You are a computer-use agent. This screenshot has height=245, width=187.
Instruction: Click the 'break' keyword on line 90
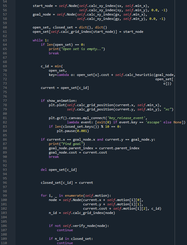click(54, 157)
